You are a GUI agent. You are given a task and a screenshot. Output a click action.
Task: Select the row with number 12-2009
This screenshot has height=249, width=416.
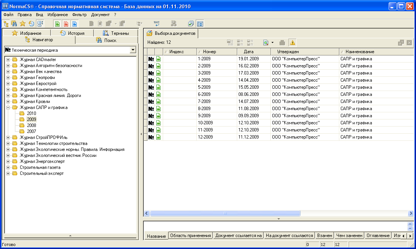[279, 137]
